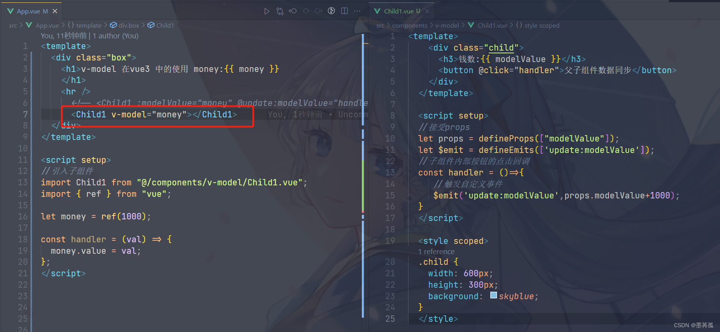Open v-model breadcrumb in right editor
The height and width of the screenshot is (332, 720).
(447, 25)
